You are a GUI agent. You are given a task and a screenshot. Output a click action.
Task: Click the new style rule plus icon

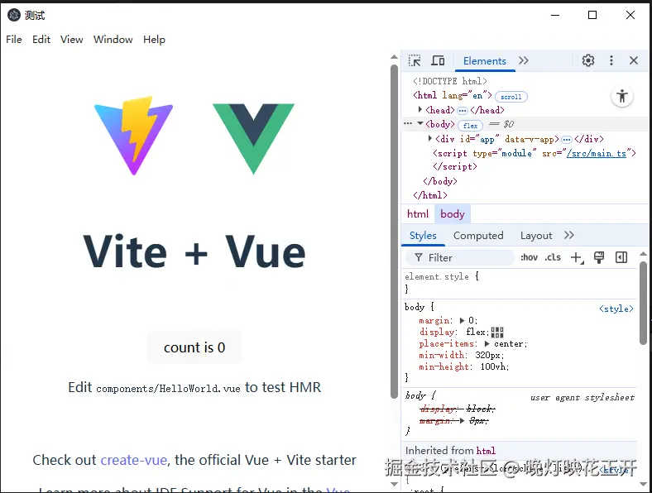577,258
